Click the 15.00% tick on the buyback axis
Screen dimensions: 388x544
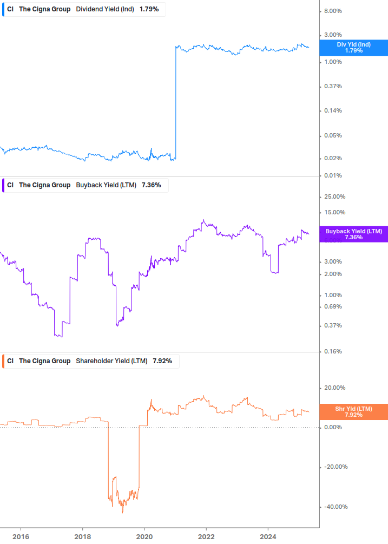pyautogui.click(x=334, y=212)
